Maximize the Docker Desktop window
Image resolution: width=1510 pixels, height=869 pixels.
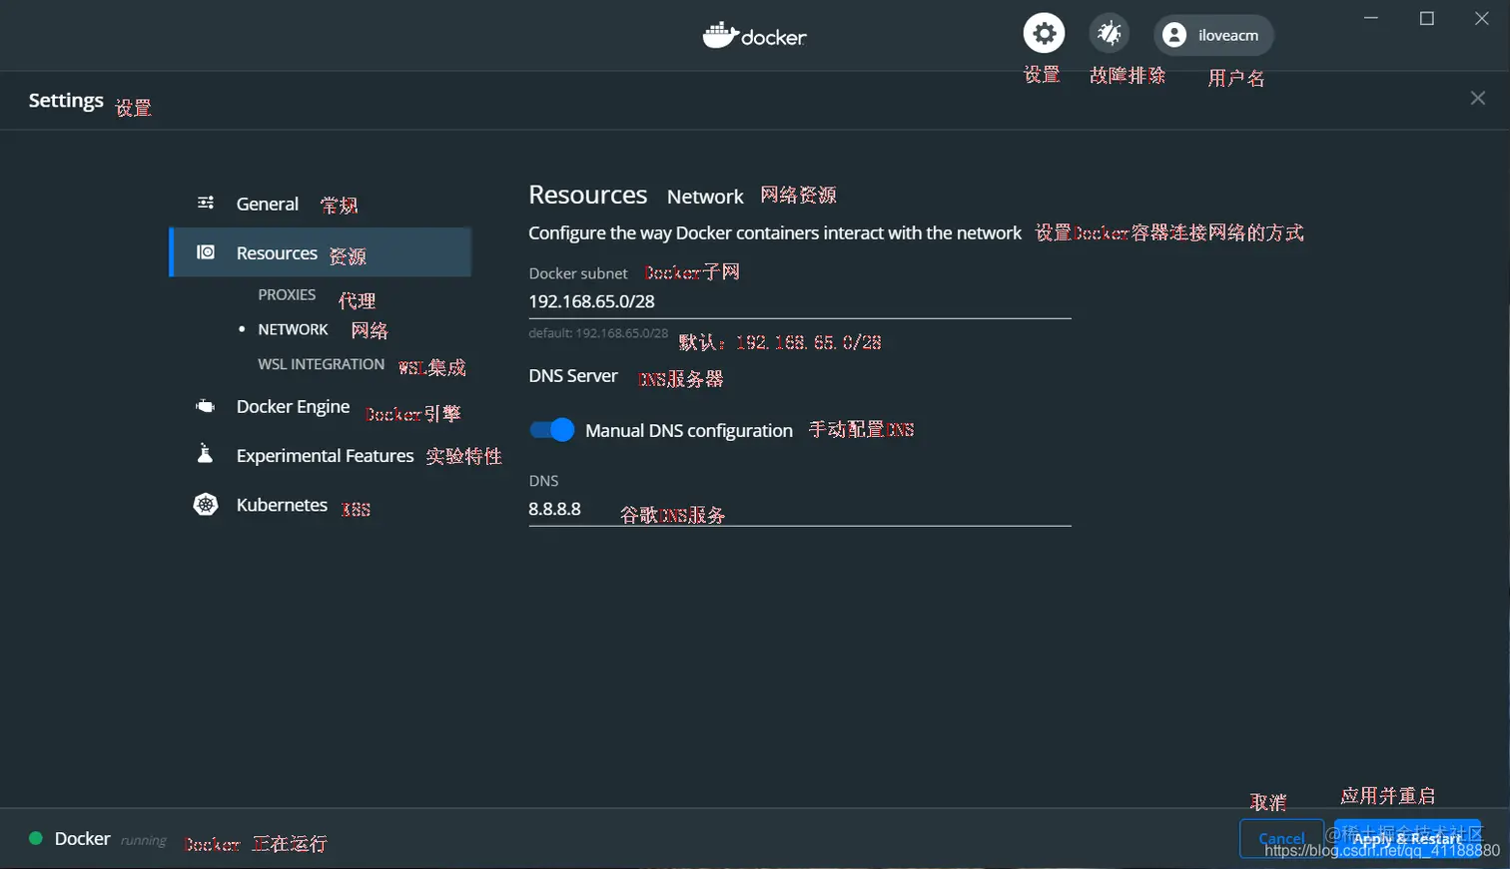pyautogui.click(x=1427, y=18)
